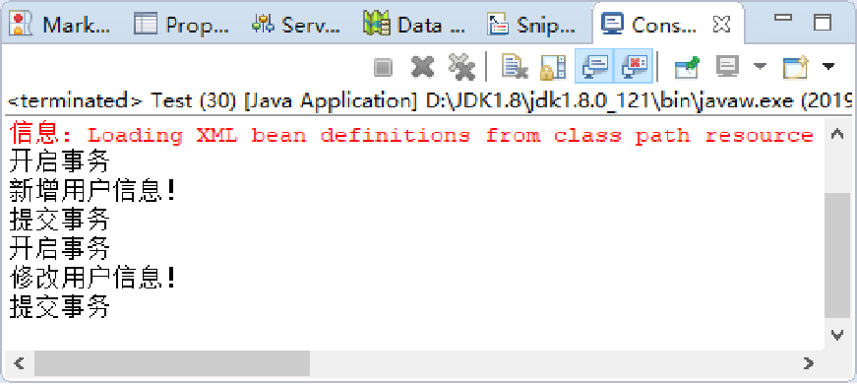857x384 pixels.
Task: Open a new console view icon
Action: tap(795, 67)
